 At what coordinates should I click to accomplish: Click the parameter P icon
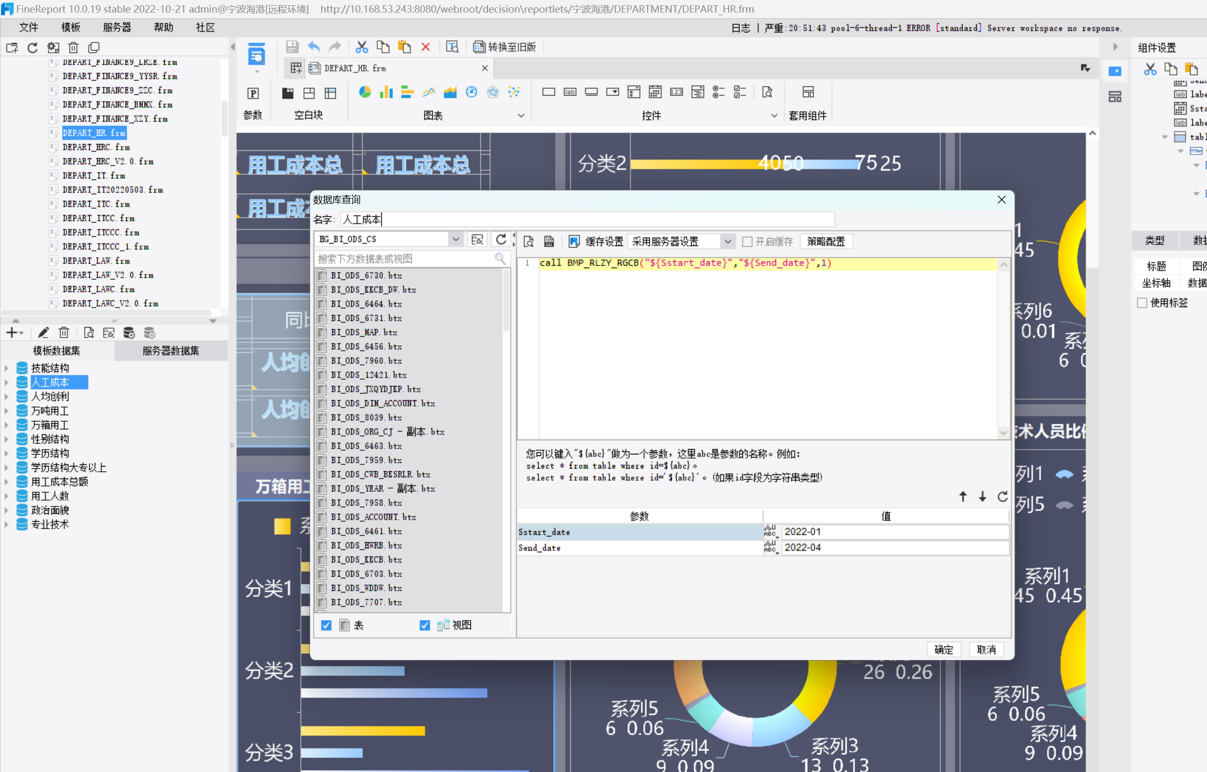point(253,93)
